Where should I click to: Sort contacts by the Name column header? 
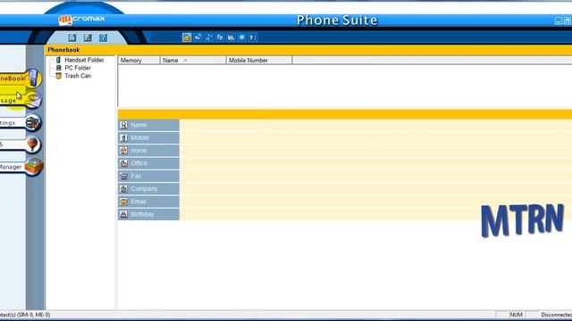tap(193, 60)
